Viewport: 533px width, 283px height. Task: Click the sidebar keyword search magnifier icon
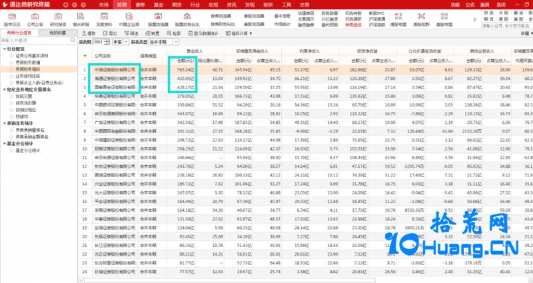pos(73,40)
